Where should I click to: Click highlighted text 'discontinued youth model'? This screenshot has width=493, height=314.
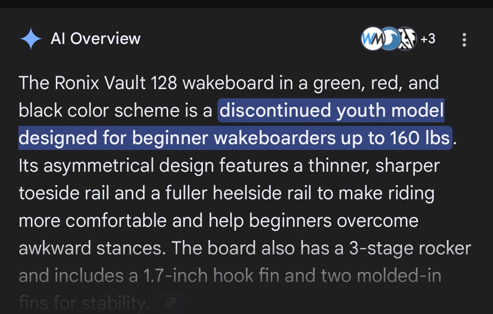(x=331, y=111)
